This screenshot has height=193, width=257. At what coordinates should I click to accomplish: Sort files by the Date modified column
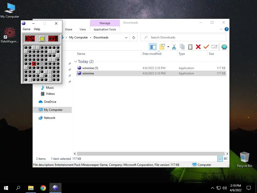click(152, 54)
